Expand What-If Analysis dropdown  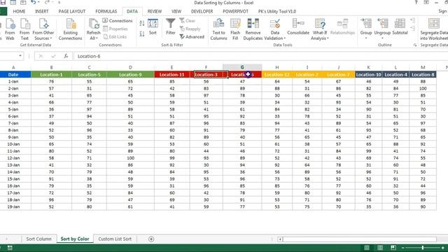tap(328, 38)
